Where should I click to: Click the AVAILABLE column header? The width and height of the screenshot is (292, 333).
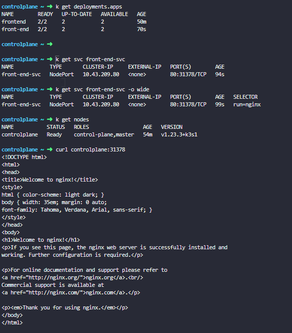coord(114,14)
